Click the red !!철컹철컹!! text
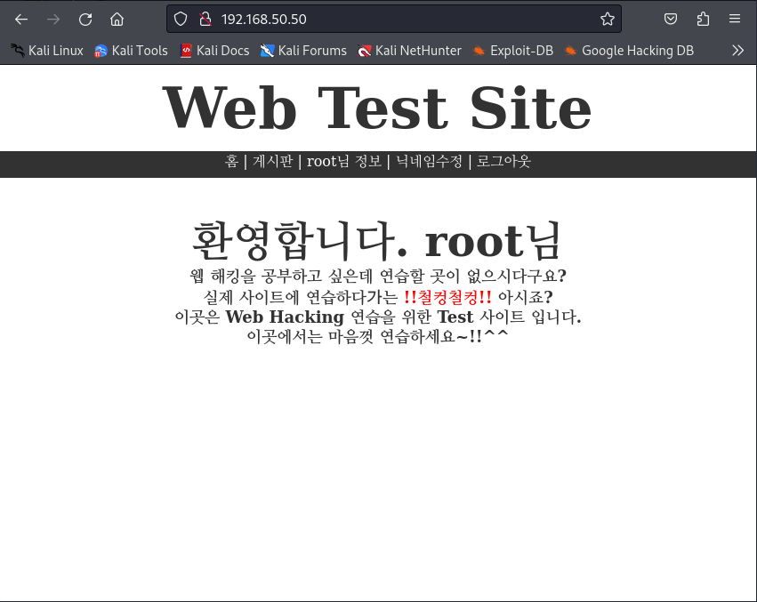The image size is (757, 602). [x=447, y=297]
